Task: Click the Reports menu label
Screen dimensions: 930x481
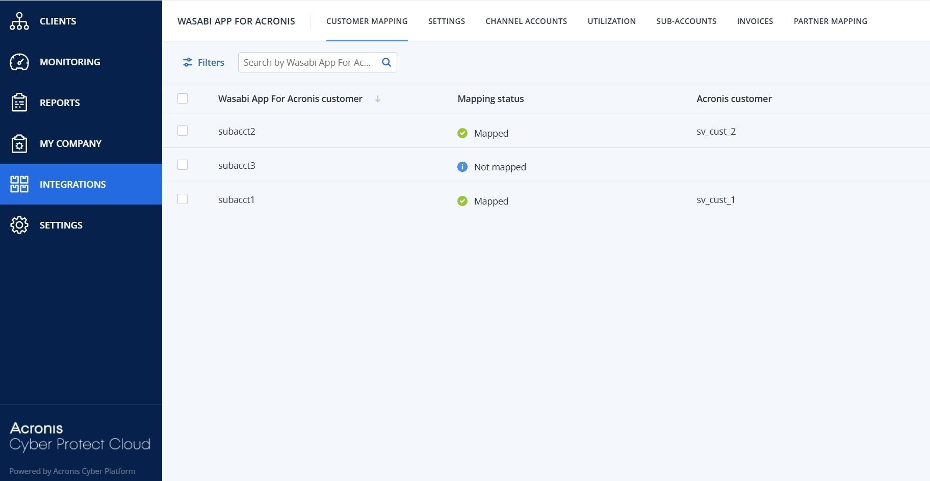Action: click(x=60, y=103)
